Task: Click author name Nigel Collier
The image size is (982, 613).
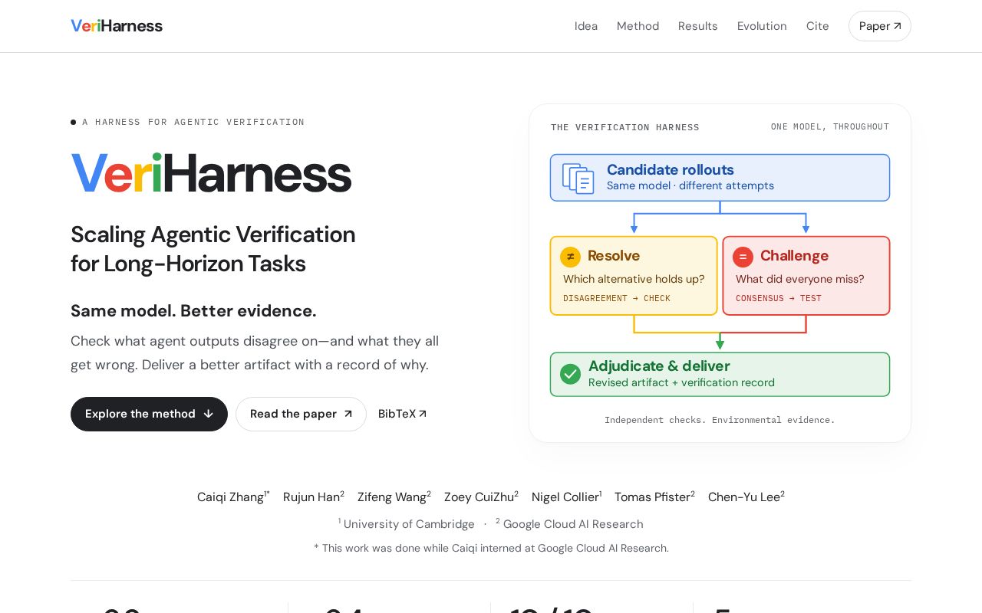Action: 565,497
